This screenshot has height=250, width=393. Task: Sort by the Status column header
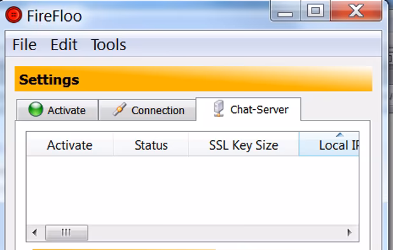151,144
